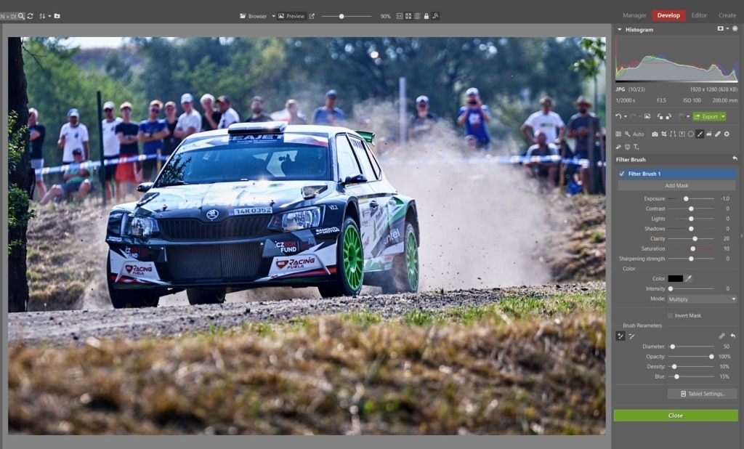The image size is (744, 449).
Task: Click the black Color swatch
Action: coord(675,278)
